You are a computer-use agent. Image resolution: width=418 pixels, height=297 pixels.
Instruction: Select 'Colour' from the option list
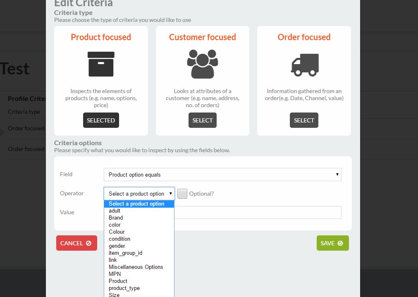click(139, 232)
